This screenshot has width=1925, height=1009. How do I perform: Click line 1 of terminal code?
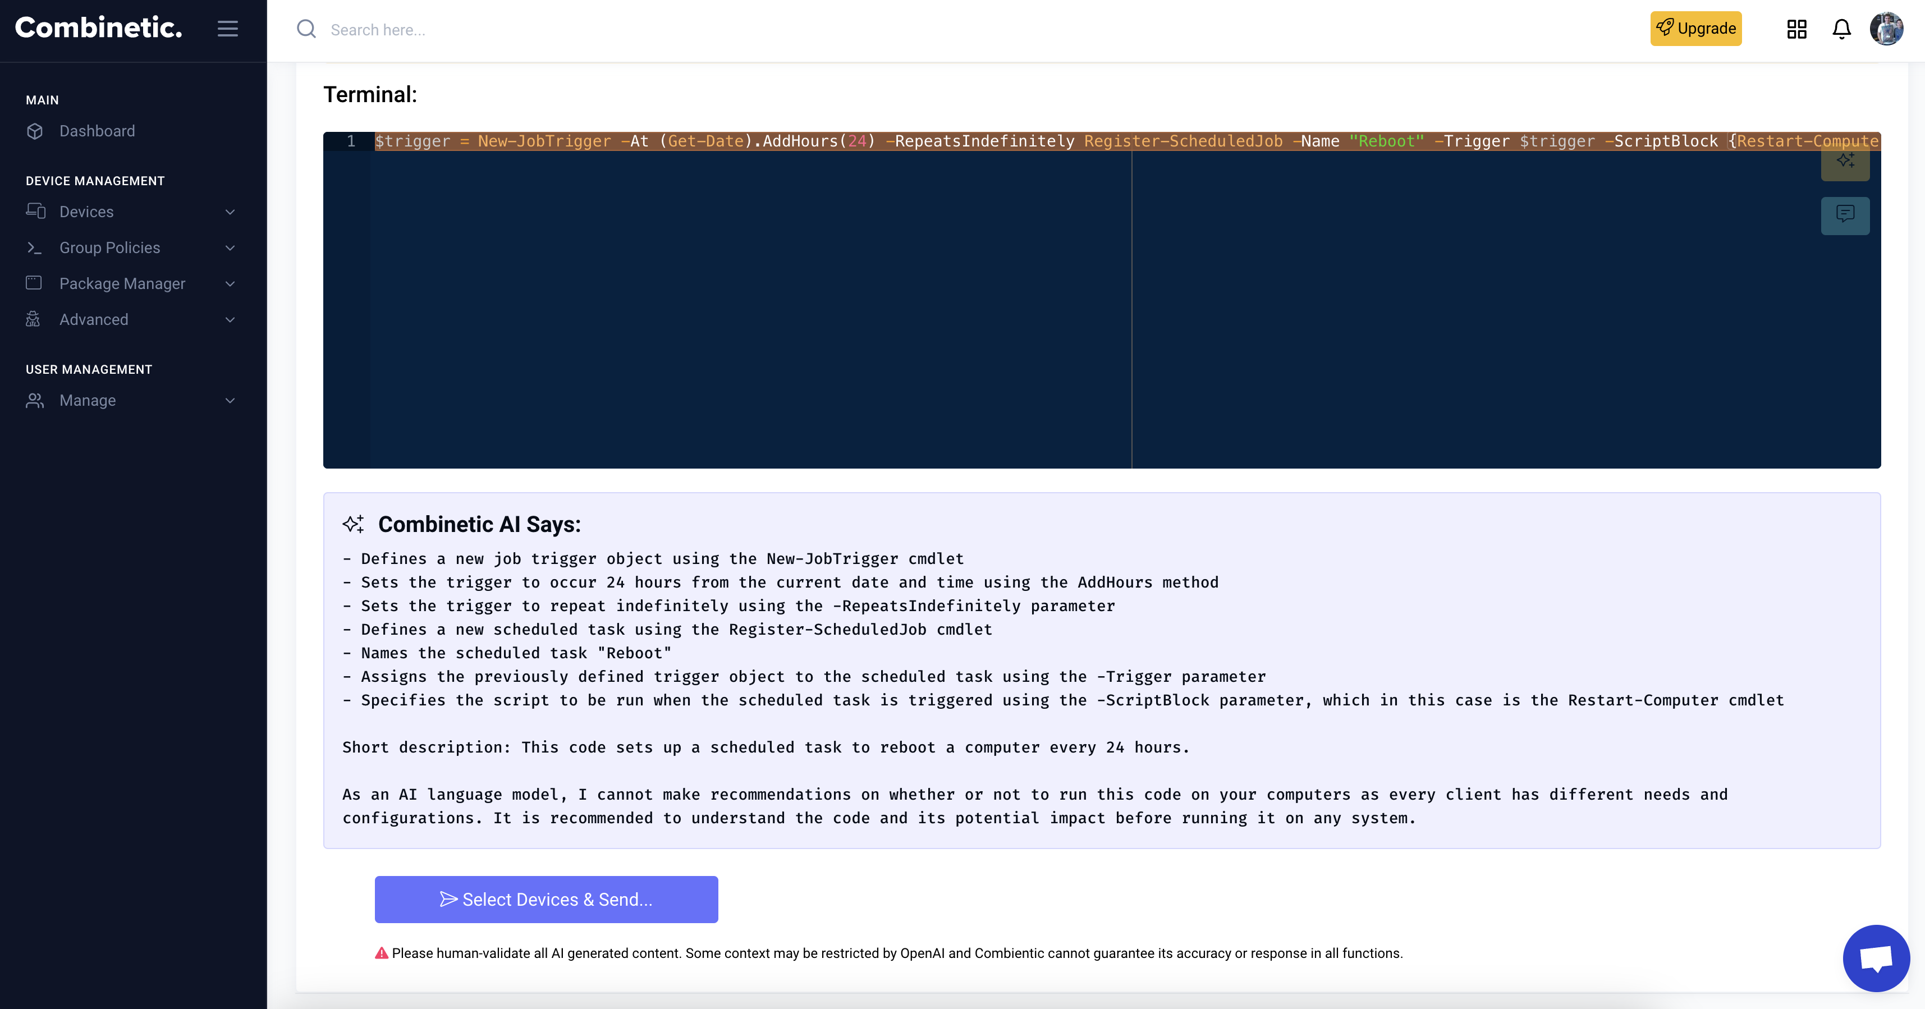tap(1127, 141)
